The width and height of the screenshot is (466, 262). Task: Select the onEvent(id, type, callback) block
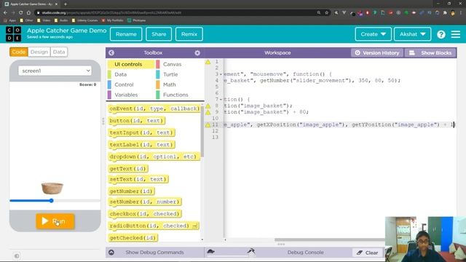pos(154,108)
